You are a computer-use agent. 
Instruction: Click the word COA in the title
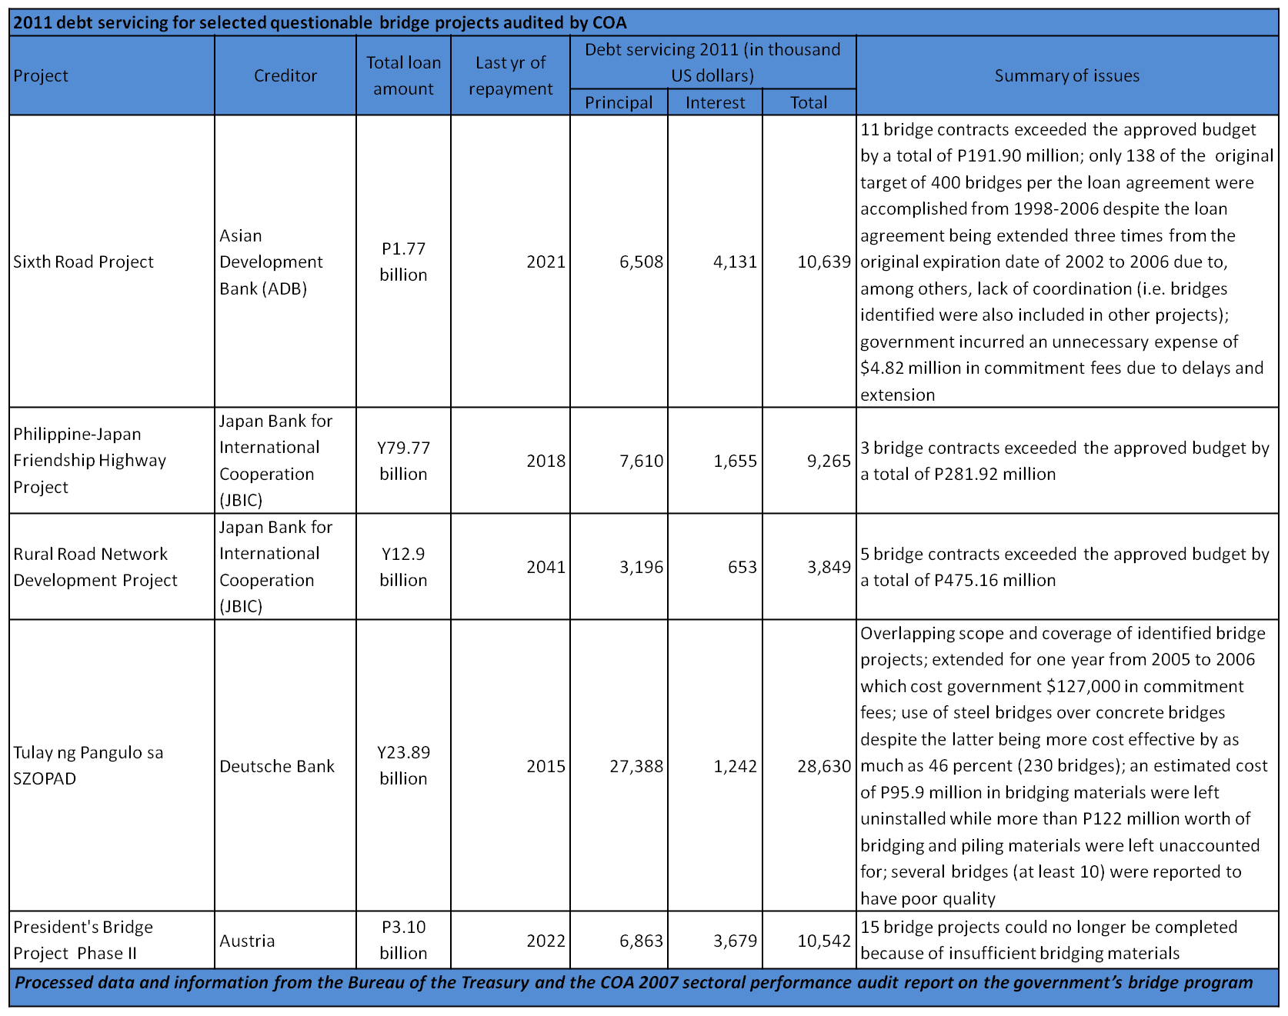coord(609,22)
